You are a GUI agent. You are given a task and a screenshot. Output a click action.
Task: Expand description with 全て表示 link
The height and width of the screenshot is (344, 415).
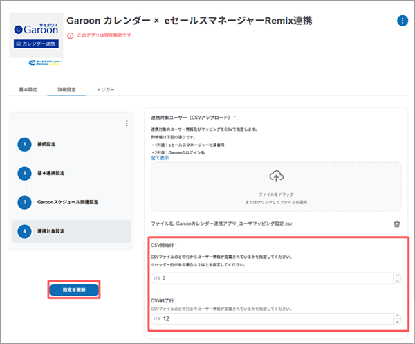coord(160,158)
